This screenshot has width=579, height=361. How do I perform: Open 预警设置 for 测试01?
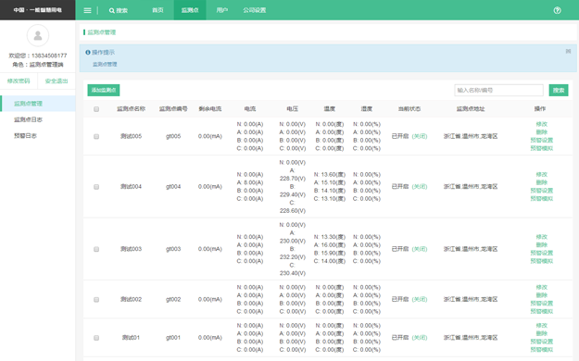click(542, 342)
